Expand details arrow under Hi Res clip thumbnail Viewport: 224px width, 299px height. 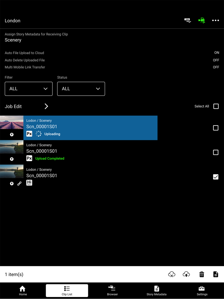pos(12,184)
